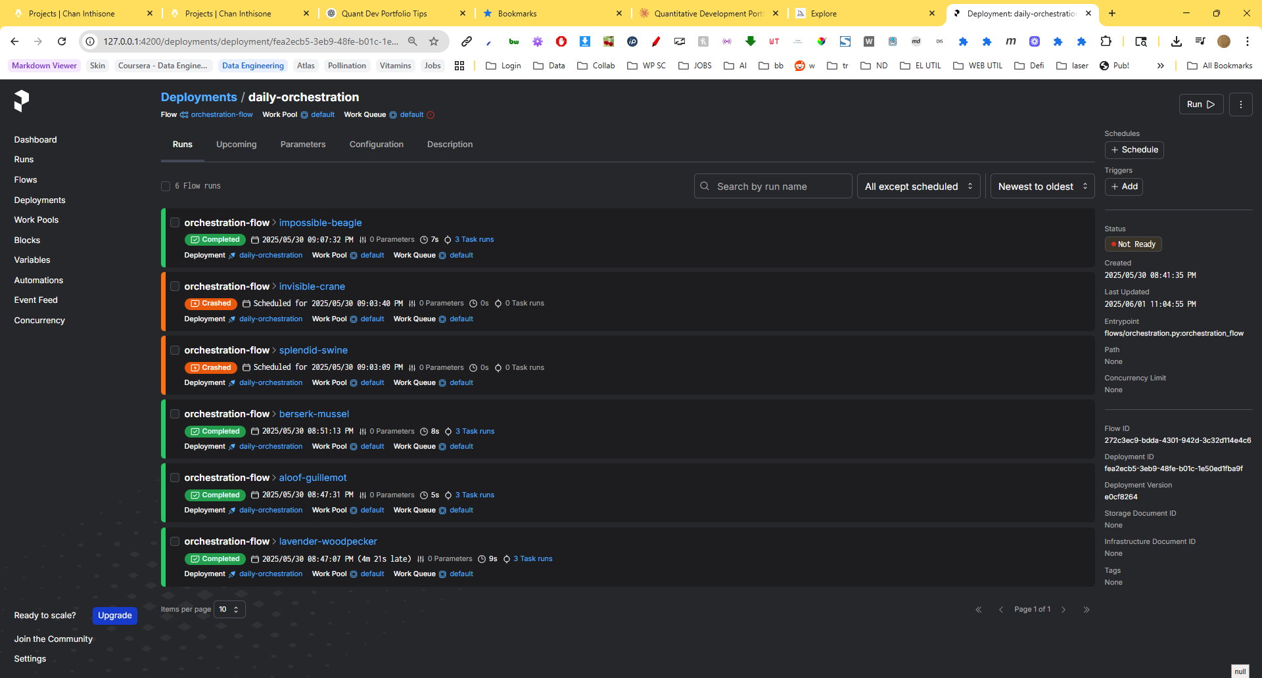Open the berserk-mussel flow run link
This screenshot has width=1262, height=678.
pyautogui.click(x=314, y=414)
